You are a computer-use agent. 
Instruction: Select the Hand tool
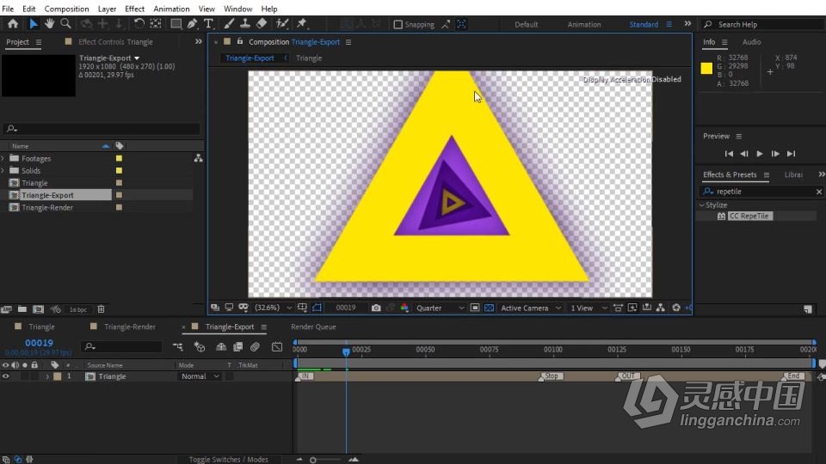[49, 24]
